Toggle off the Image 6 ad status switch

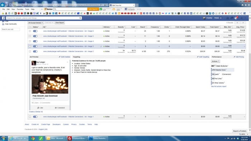point(35,31)
